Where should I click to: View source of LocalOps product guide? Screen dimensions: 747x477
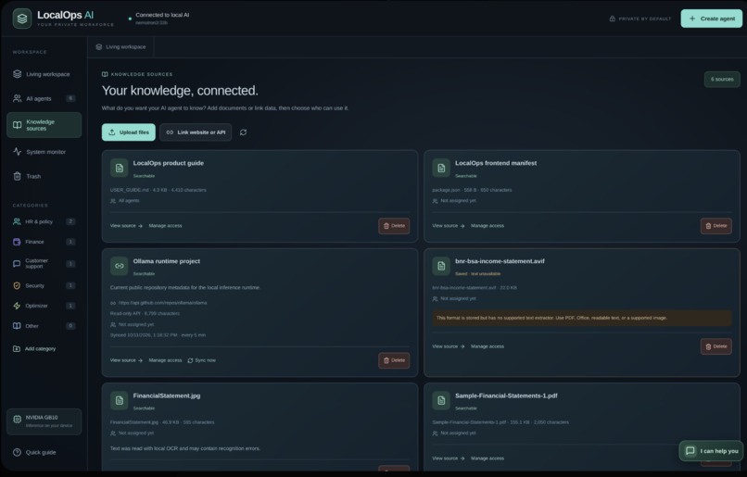point(126,226)
